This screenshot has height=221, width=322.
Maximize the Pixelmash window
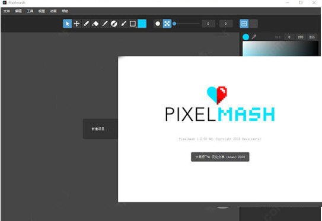tap(301, 3)
